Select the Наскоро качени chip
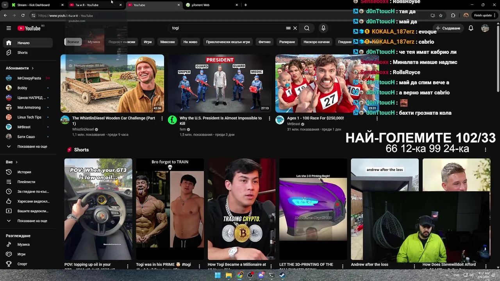This screenshot has height=281, width=500. click(x=316, y=42)
